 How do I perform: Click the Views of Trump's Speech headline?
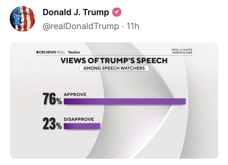114,61
